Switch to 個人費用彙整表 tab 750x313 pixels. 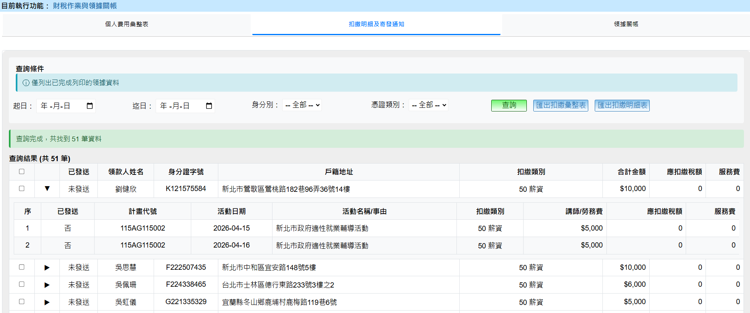pos(127,24)
